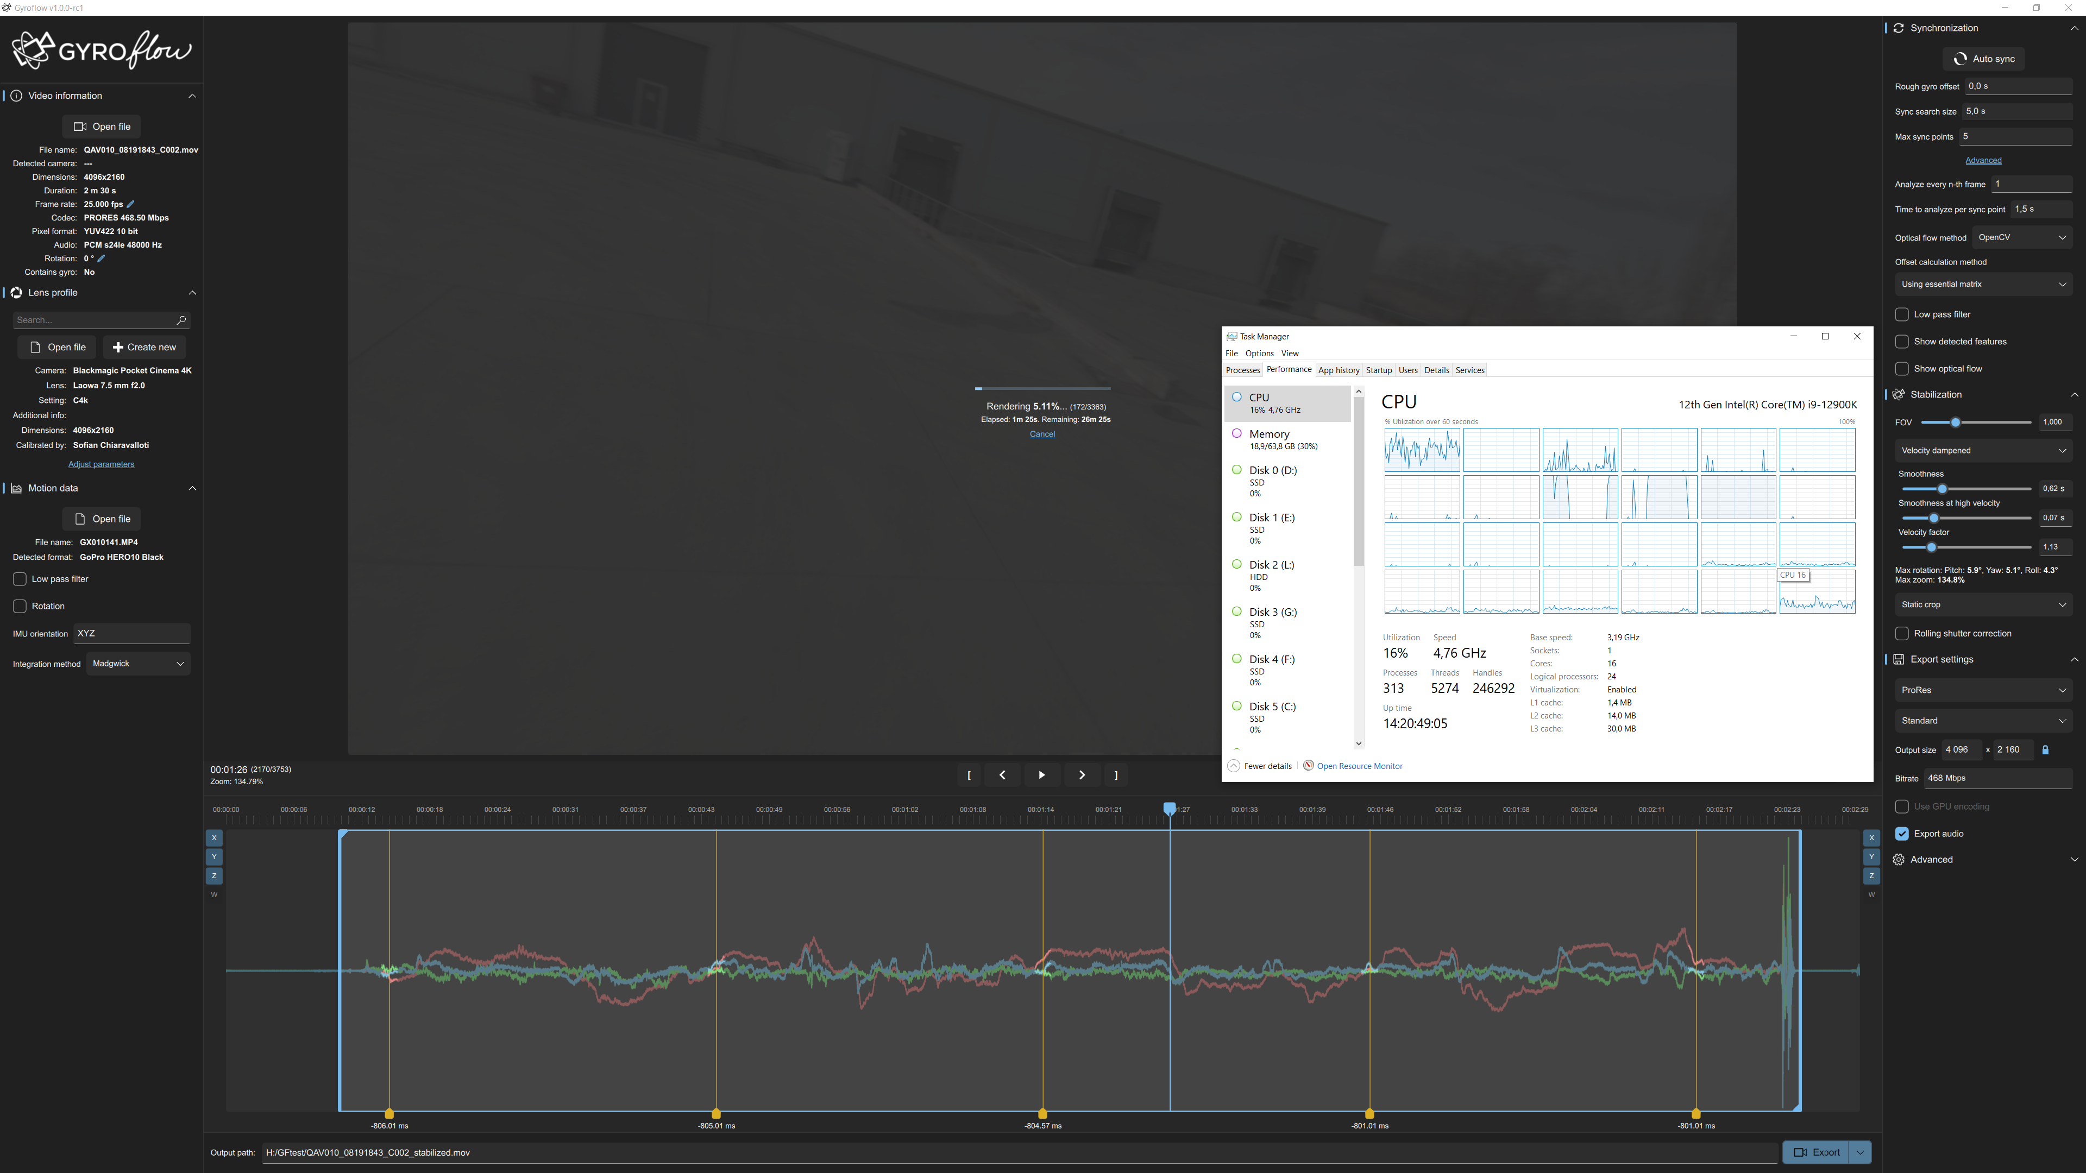Open the Integration method Madgwick dropdown

pyautogui.click(x=139, y=664)
